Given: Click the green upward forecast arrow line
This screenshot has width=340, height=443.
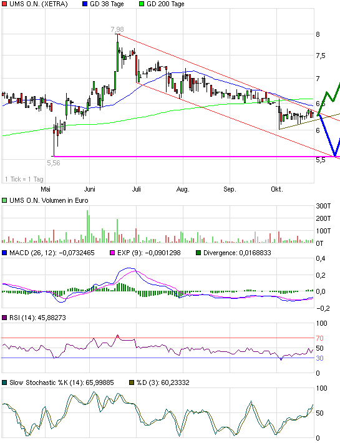Looking at the screenshot, I should tap(329, 98).
